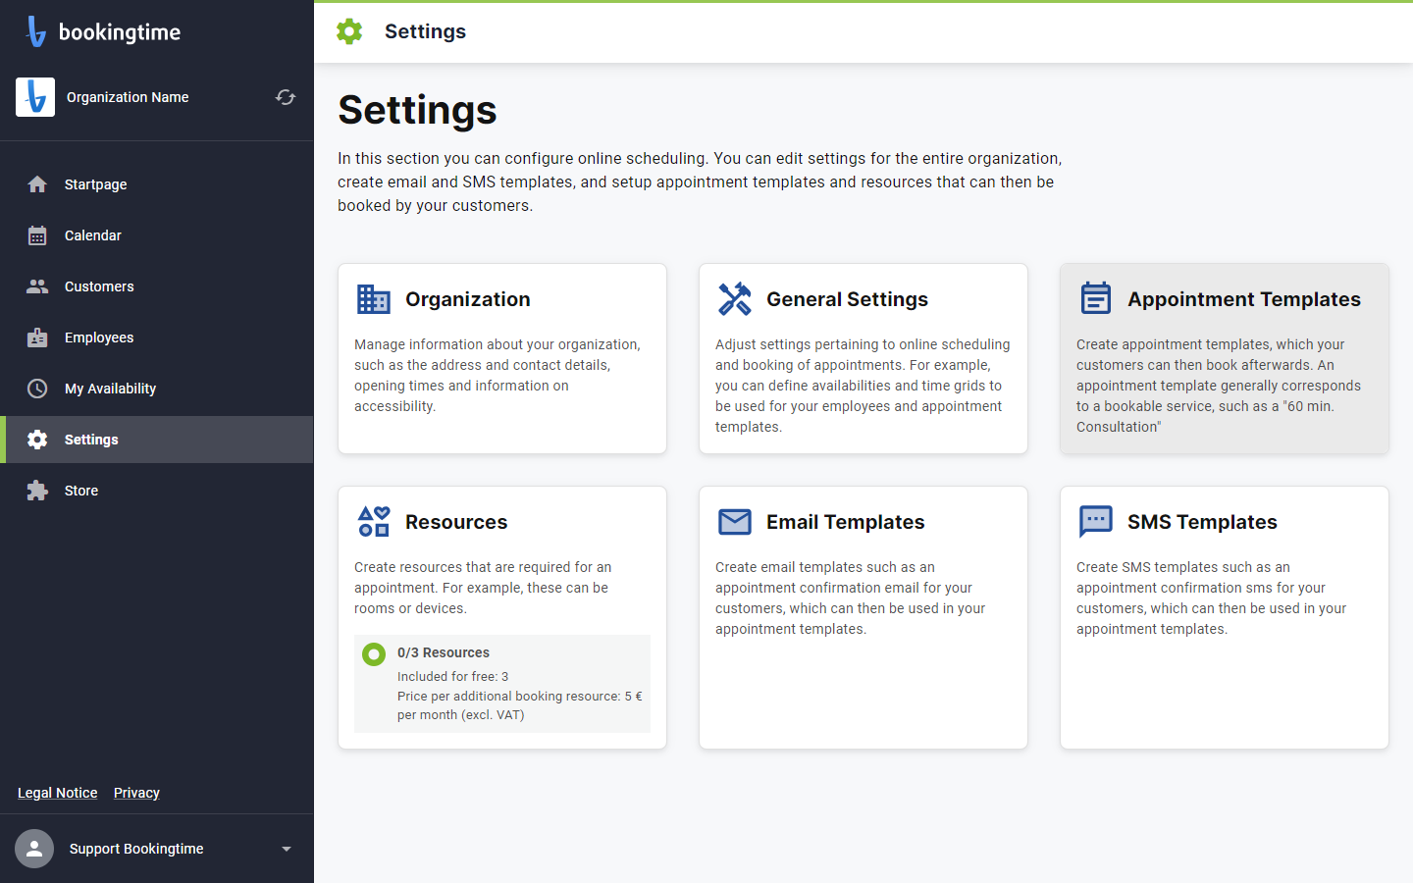Click the '0/3 Resources' label
The image size is (1413, 883).
point(444,652)
